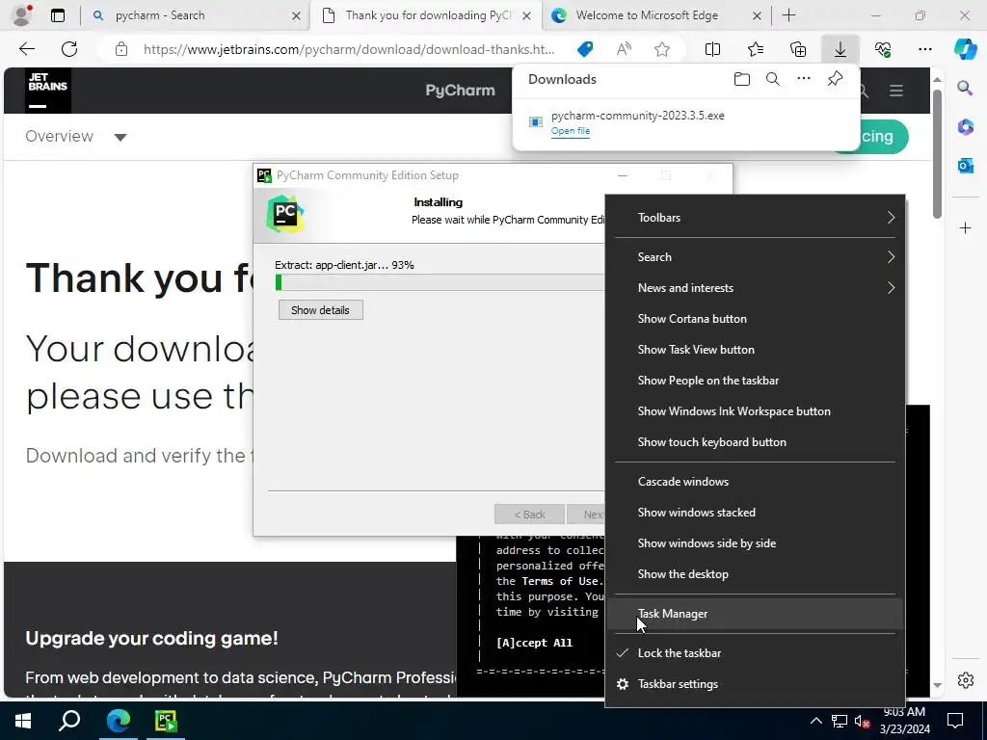Open Taskbar settings
The image size is (987, 740).
(755, 684)
